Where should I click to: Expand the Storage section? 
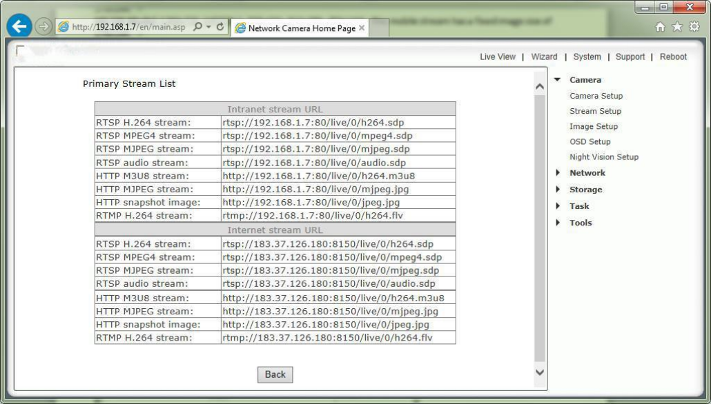(558, 190)
